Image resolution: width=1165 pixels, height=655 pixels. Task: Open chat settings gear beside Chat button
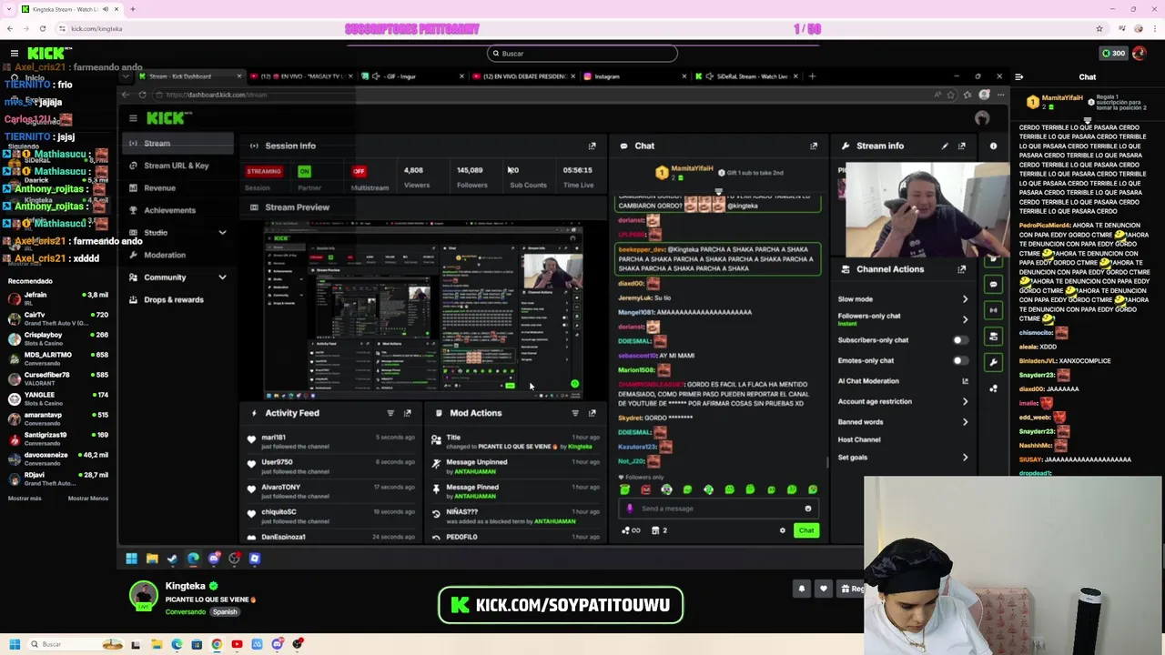tap(782, 530)
